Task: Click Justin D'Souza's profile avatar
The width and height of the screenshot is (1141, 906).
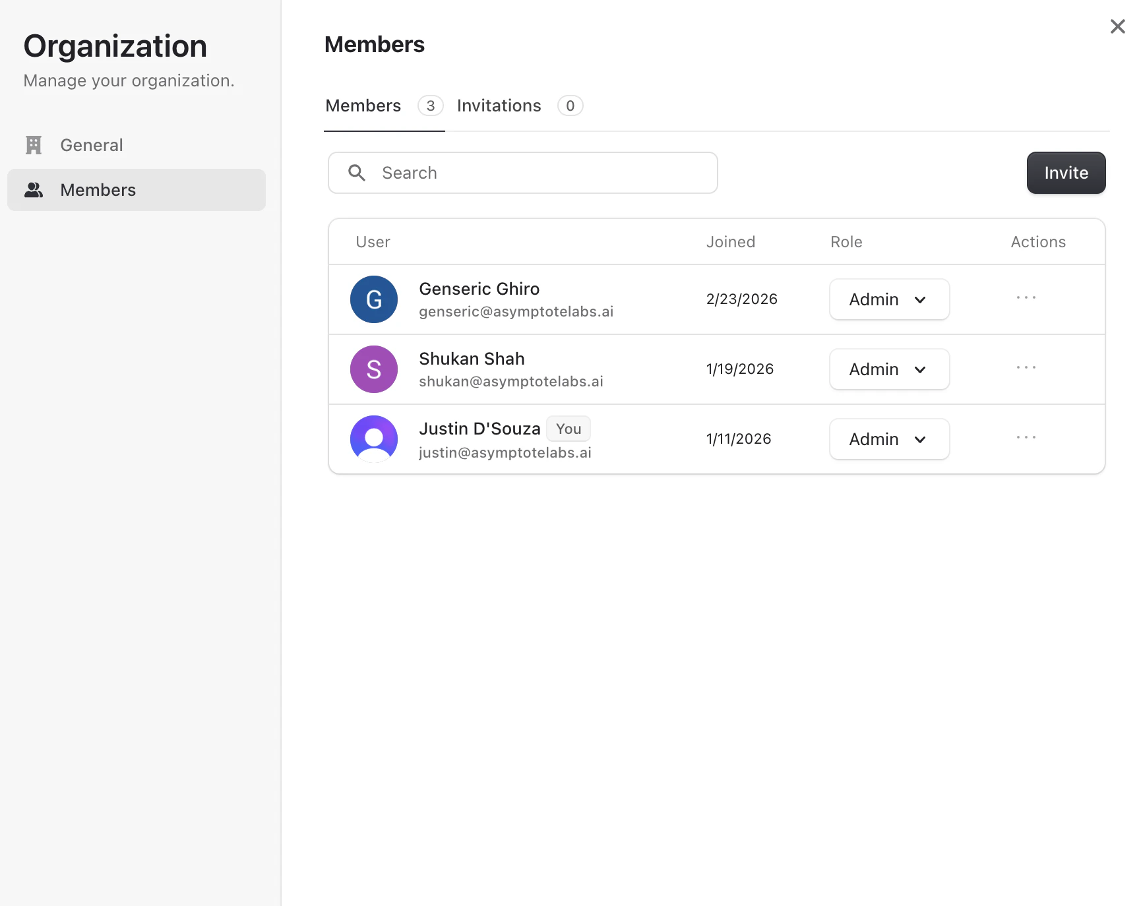Action: [x=374, y=438]
